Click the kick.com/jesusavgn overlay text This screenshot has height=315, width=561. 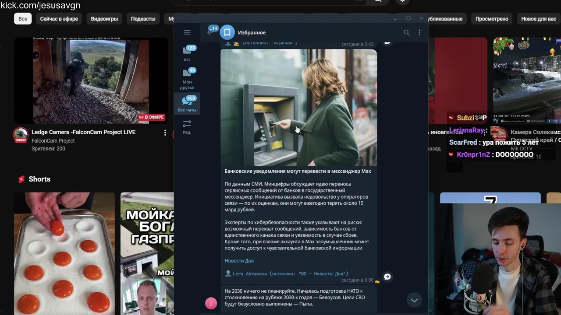pyautogui.click(x=40, y=5)
